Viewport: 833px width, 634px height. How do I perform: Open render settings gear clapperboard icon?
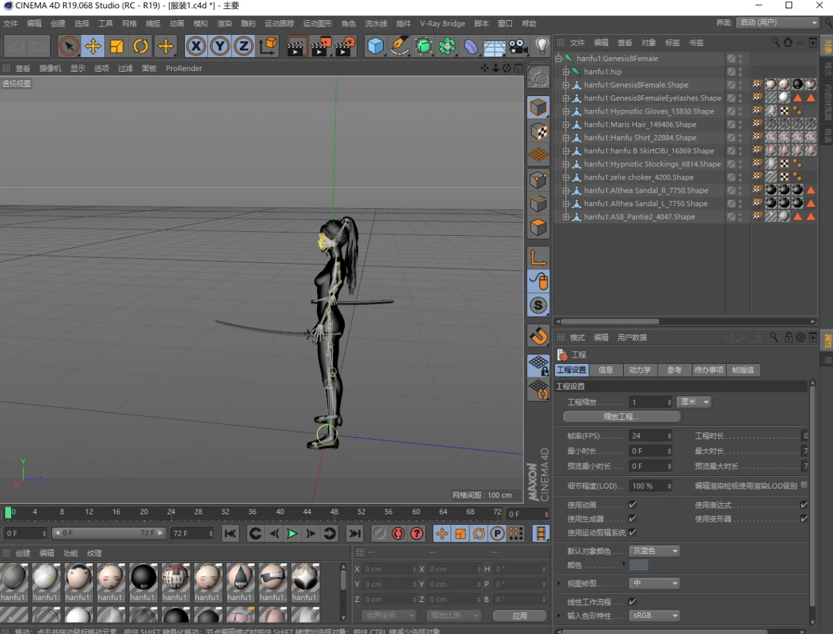[x=346, y=46]
